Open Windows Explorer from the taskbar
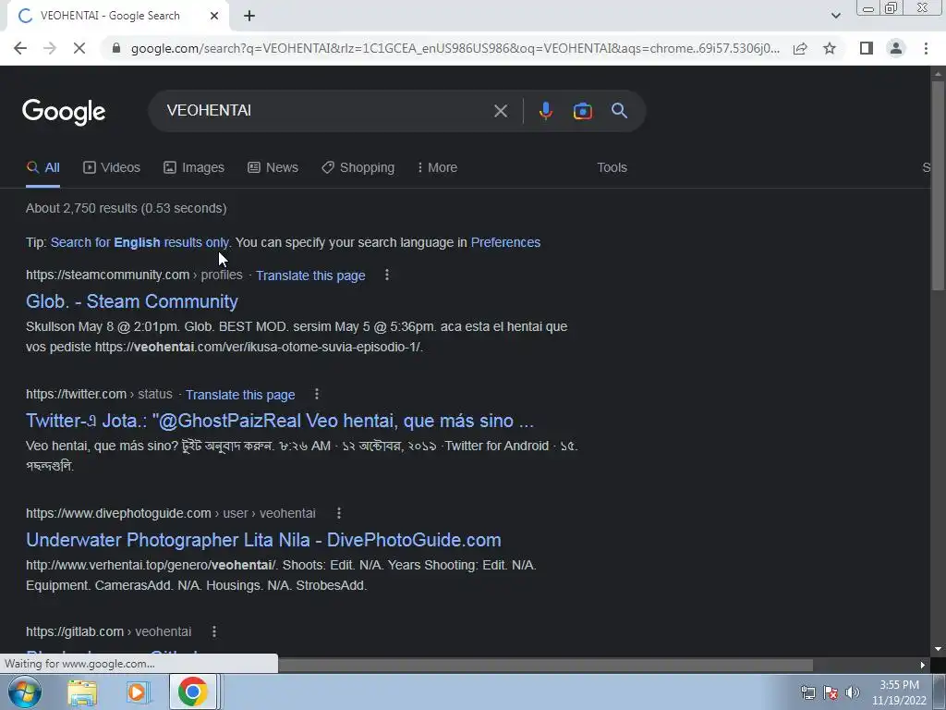 (82, 692)
